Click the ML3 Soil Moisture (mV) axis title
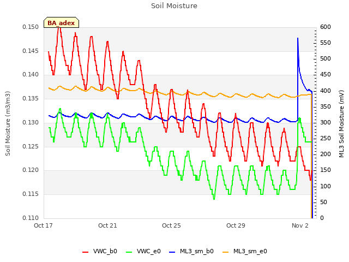Image resolution: width=349 pixels, height=262 pixels. click(342, 124)
